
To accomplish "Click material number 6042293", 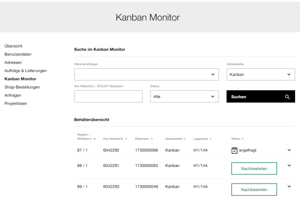I will (x=111, y=186).
